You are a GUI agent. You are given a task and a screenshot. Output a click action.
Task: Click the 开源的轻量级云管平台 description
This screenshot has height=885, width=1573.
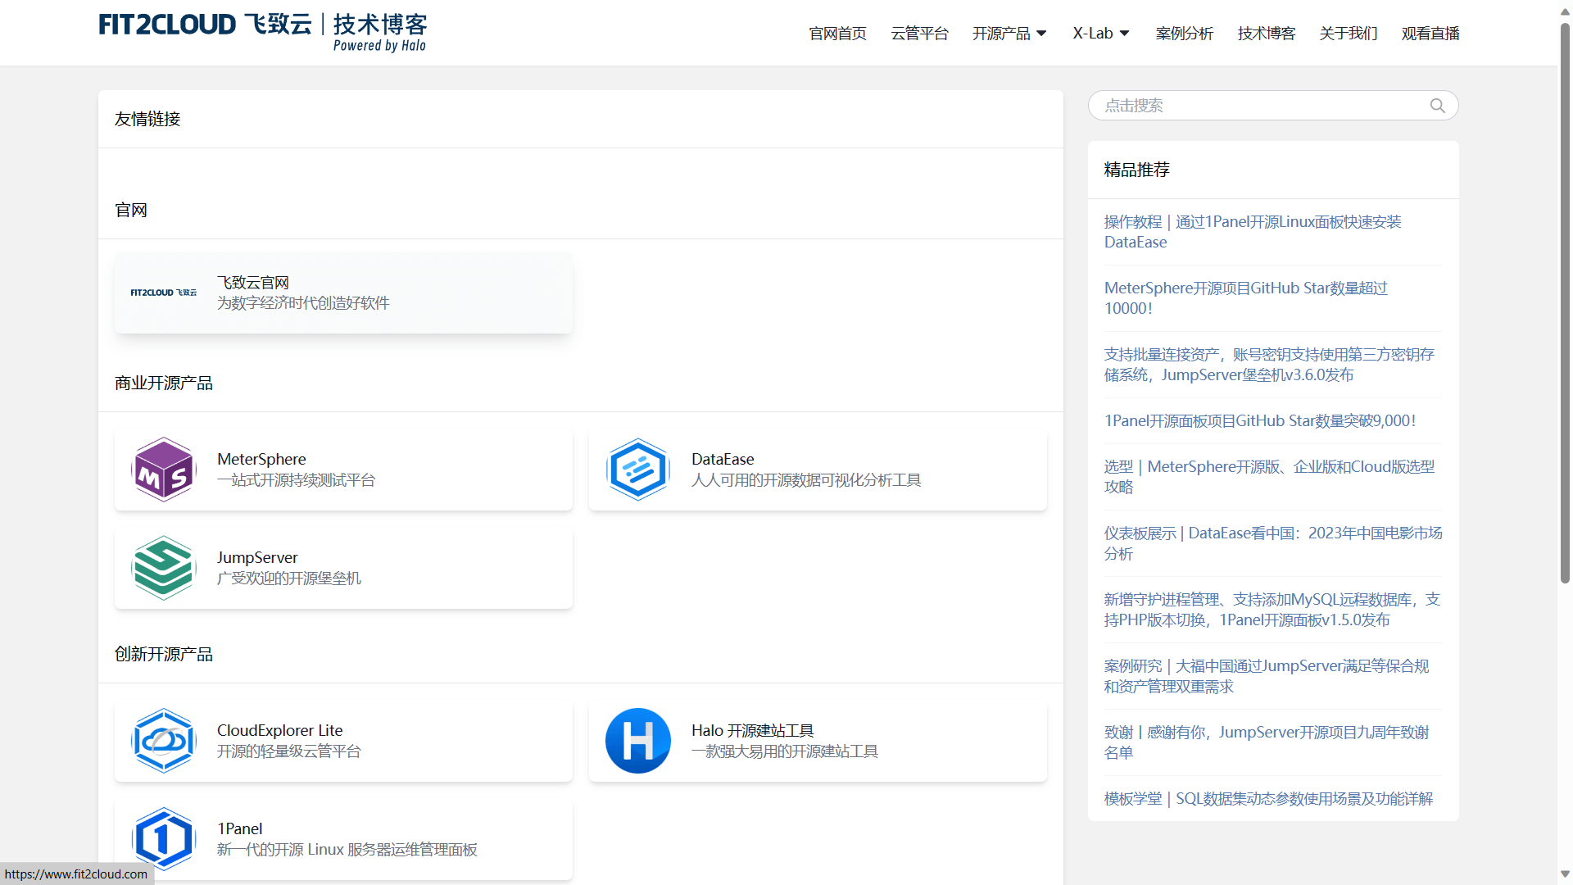pos(288,751)
